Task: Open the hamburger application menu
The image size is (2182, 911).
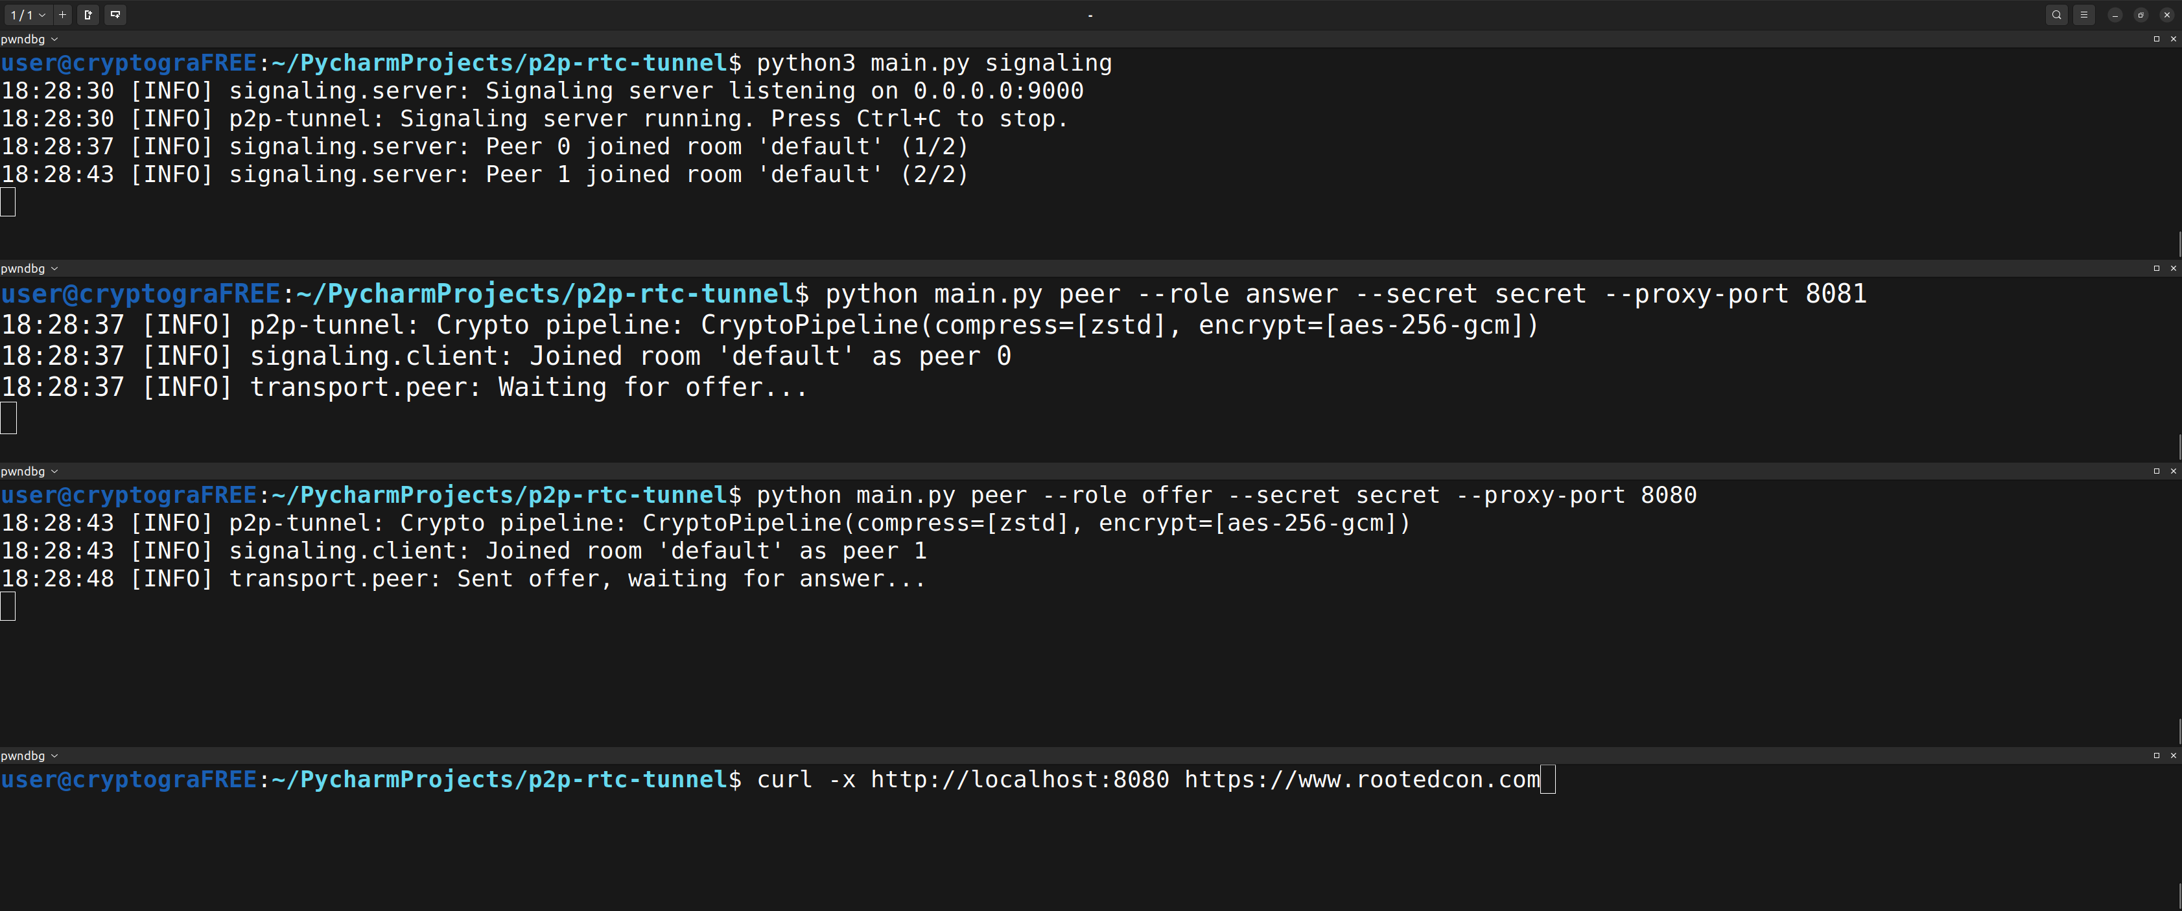Action: click(x=2083, y=14)
